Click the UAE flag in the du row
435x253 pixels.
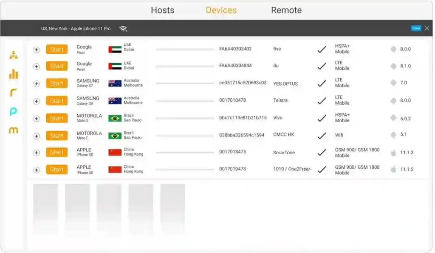click(x=115, y=66)
